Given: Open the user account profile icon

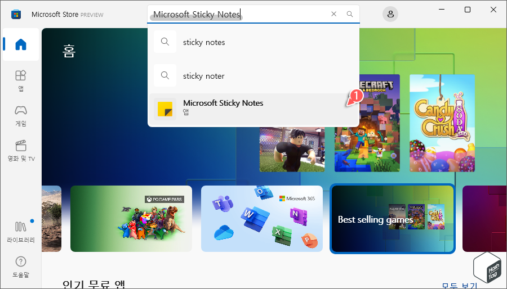Looking at the screenshot, I should (x=390, y=14).
